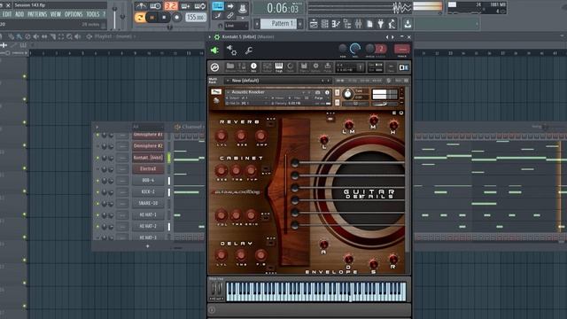Screen dimensions: 567x319
Task: Click the Kontakt Options gear icon
Action: click(315, 67)
